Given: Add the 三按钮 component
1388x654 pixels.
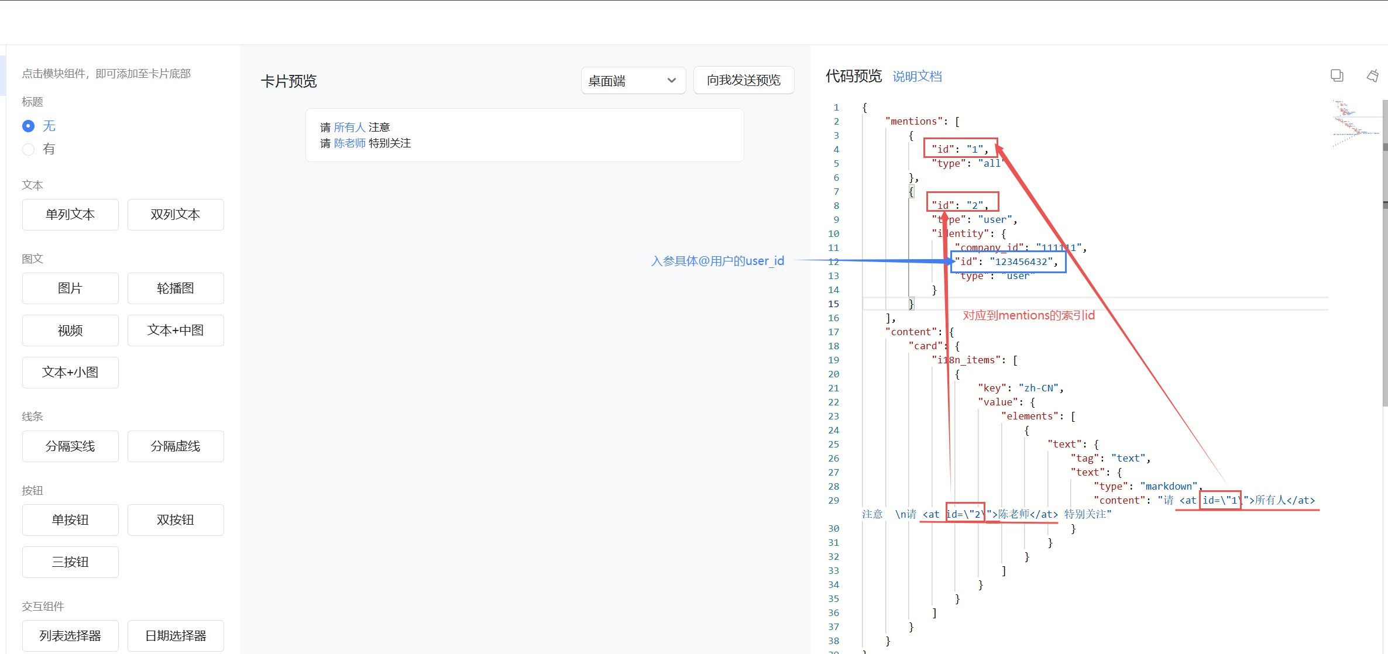Looking at the screenshot, I should [70, 562].
